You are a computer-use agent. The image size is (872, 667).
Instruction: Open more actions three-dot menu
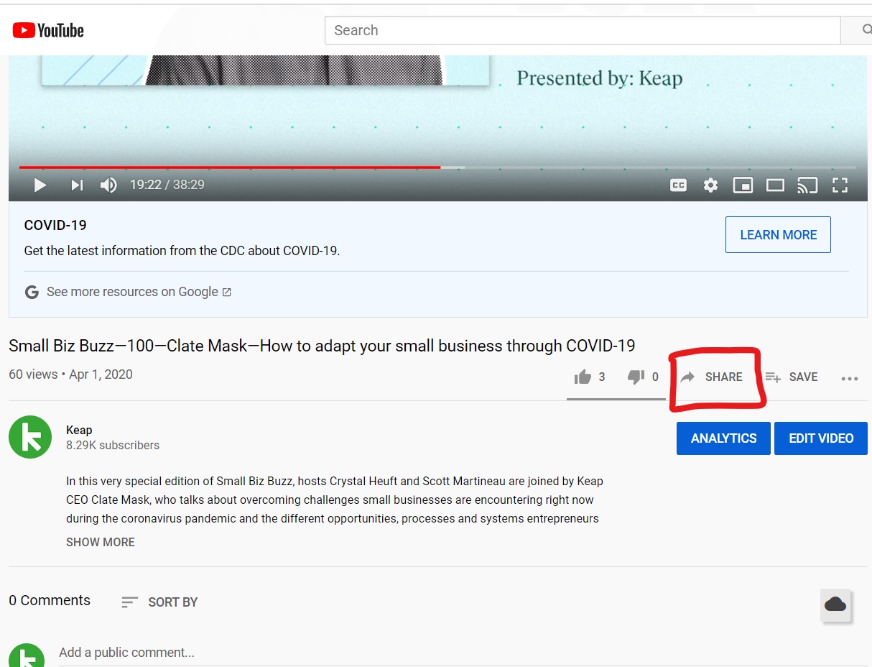850,378
